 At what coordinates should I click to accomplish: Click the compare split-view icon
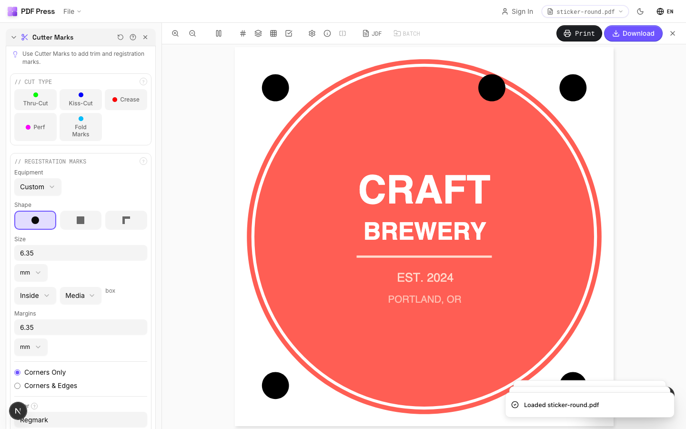343,33
